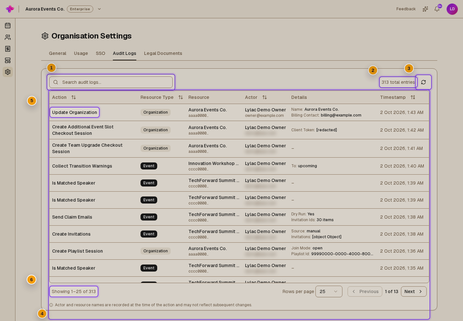
Task: Click Create Additional Event Slot Checkout Session
Action: (83, 130)
